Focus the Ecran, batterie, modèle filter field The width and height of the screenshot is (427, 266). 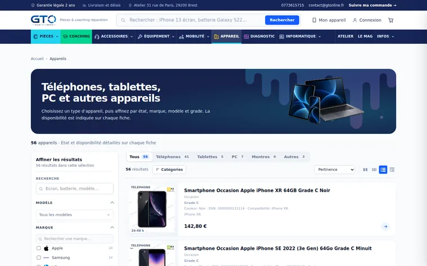[x=75, y=189]
